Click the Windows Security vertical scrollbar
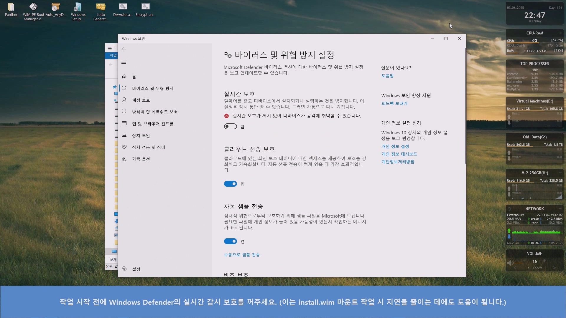Viewport: 566px width, 318px height. tap(465, 106)
